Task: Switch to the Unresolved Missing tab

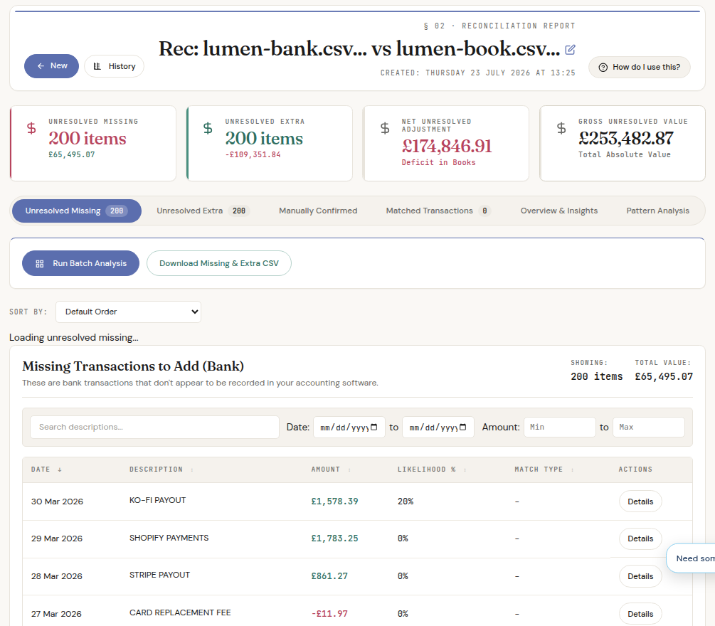Action: pyautogui.click(x=77, y=211)
